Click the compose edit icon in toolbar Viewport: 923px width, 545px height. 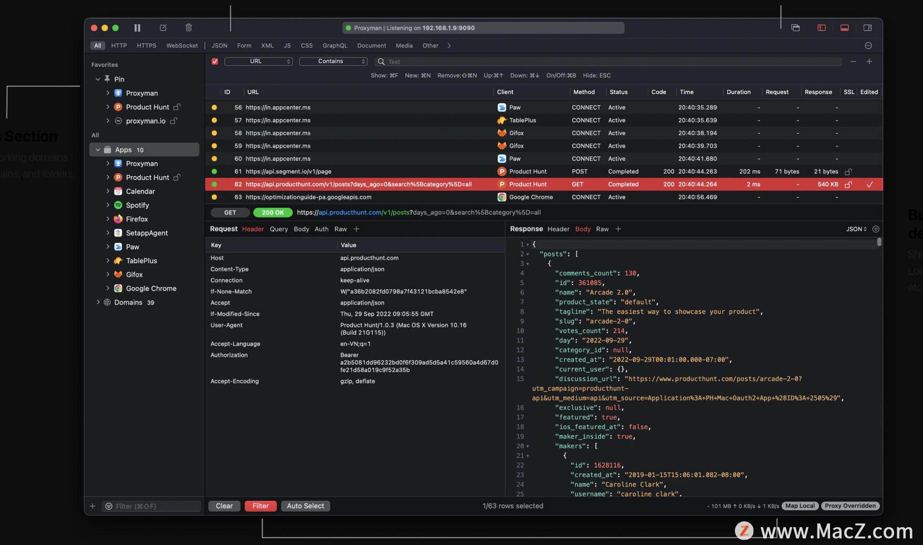pos(163,28)
